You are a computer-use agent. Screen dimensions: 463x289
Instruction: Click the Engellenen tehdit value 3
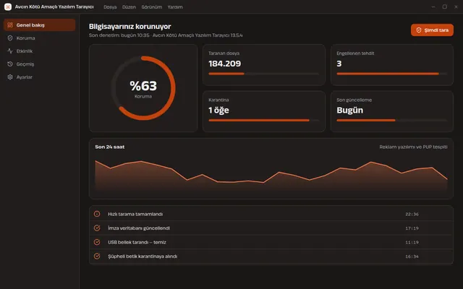click(339, 64)
